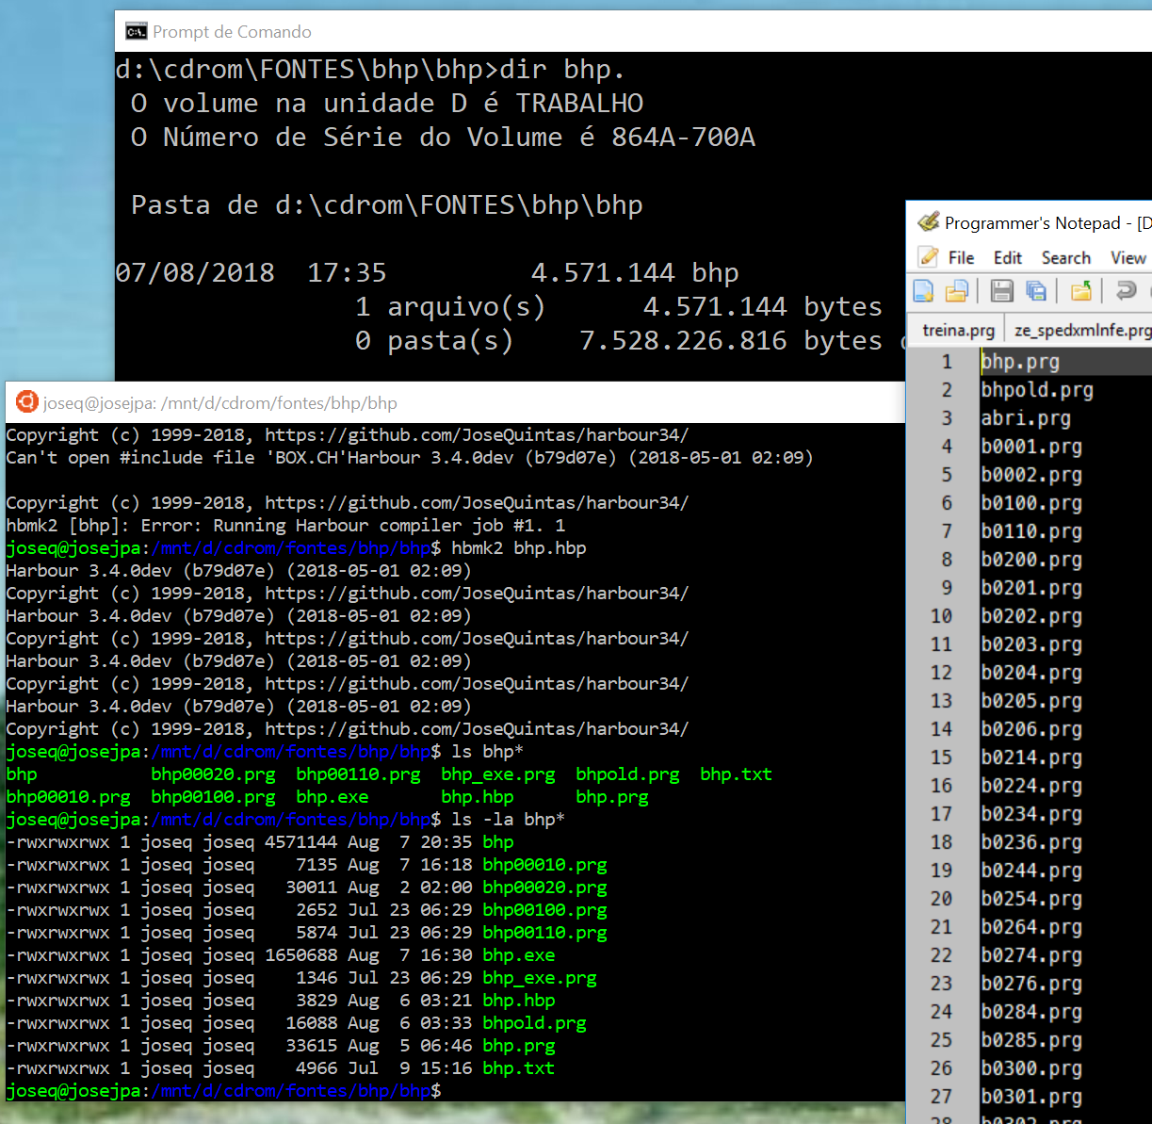Click the Open file toolbar icon
The width and height of the screenshot is (1152, 1124).
pos(957,291)
